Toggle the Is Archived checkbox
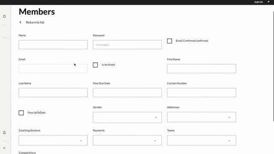Viewport: 274px width, 154px height. (x=95, y=65)
